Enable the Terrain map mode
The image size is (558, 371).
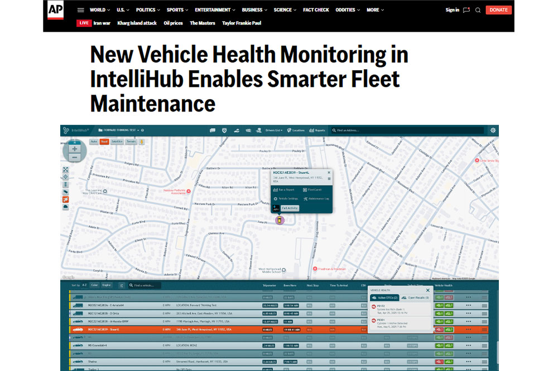[132, 141]
